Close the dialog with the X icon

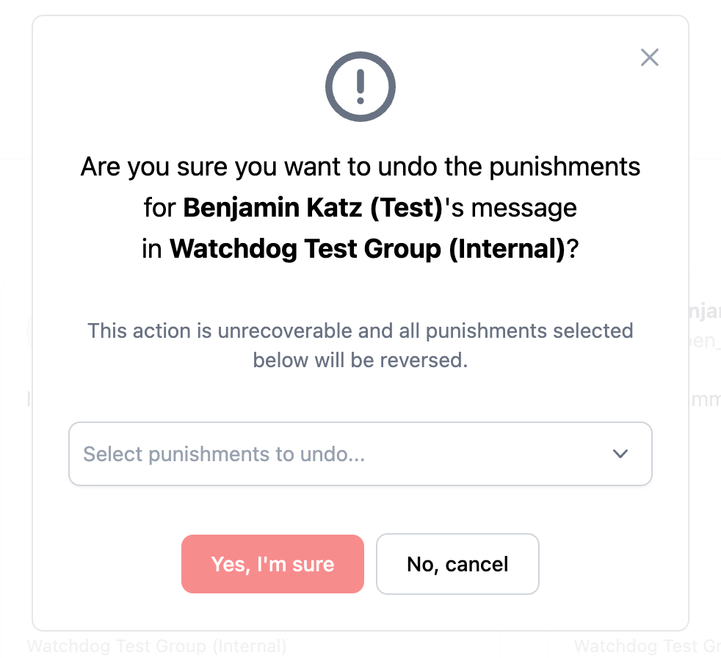coord(649,57)
